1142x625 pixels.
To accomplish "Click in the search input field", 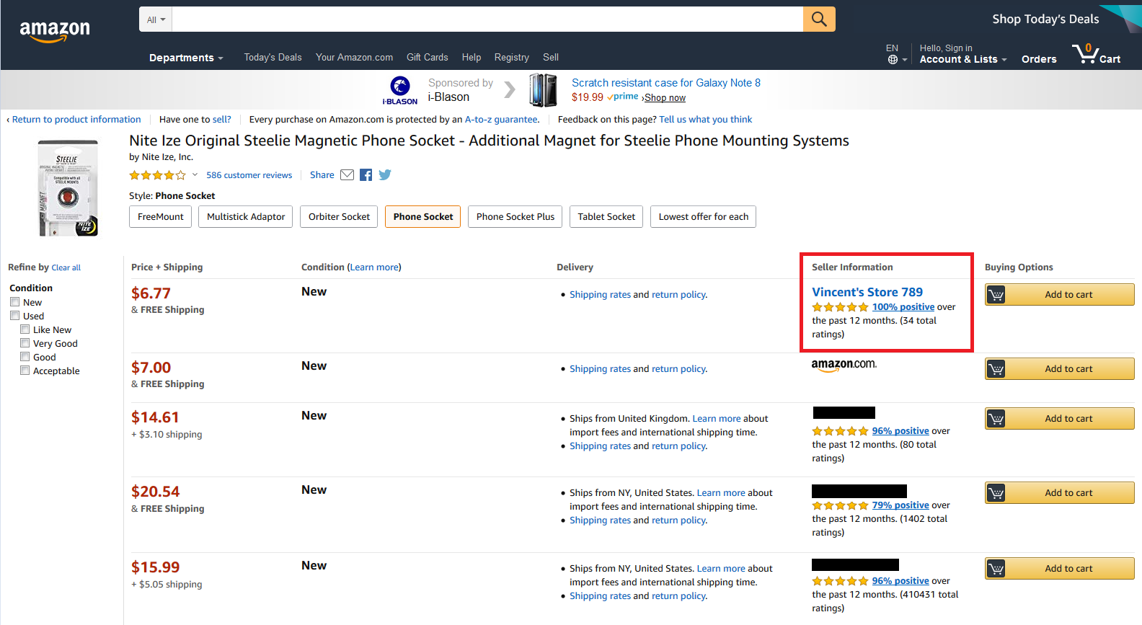I will [x=487, y=19].
